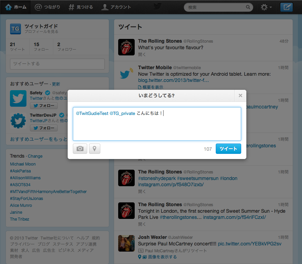
Task: Open the Michael Moon trend
Action: click(x=23, y=164)
